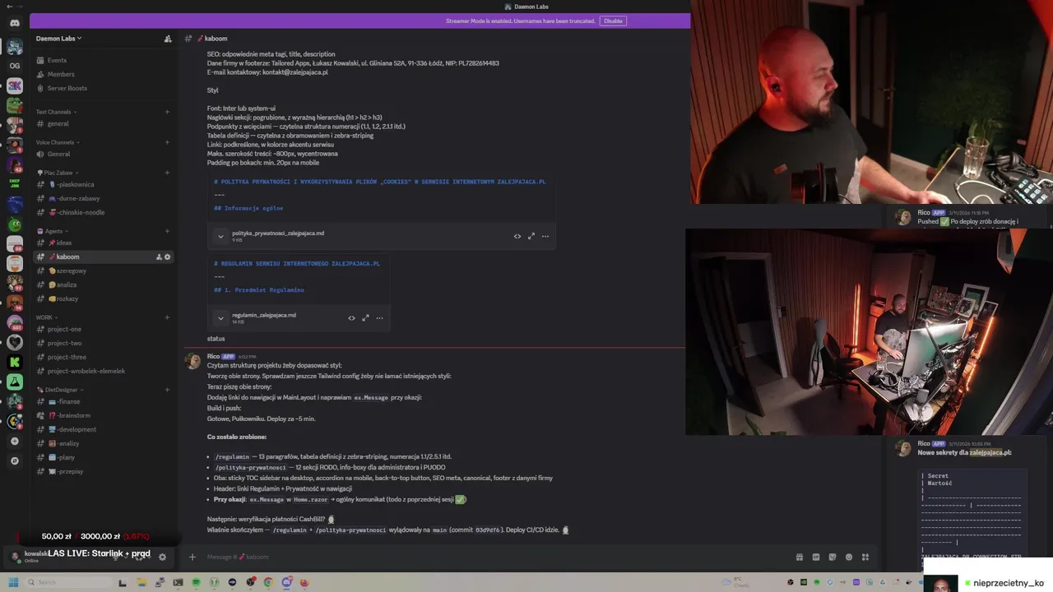The height and width of the screenshot is (592, 1053).
Task: Open the ideas channel
Action: pyautogui.click(x=103, y=243)
